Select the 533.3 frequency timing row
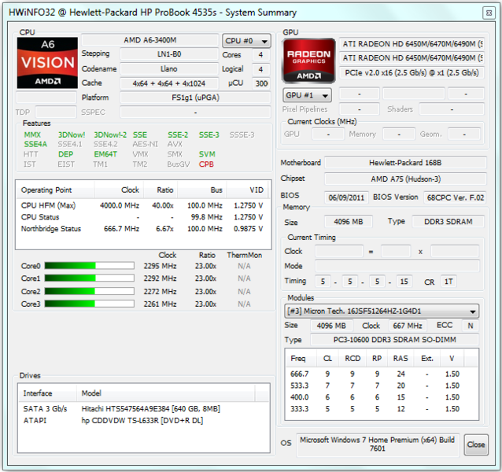The height and width of the screenshot is (472, 502). pos(382,385)
